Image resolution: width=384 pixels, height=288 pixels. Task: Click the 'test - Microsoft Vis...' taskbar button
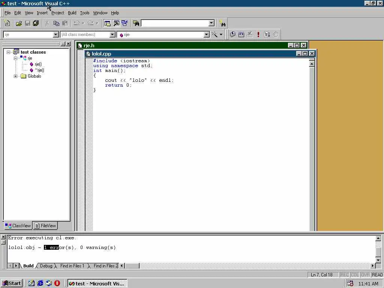97,283
